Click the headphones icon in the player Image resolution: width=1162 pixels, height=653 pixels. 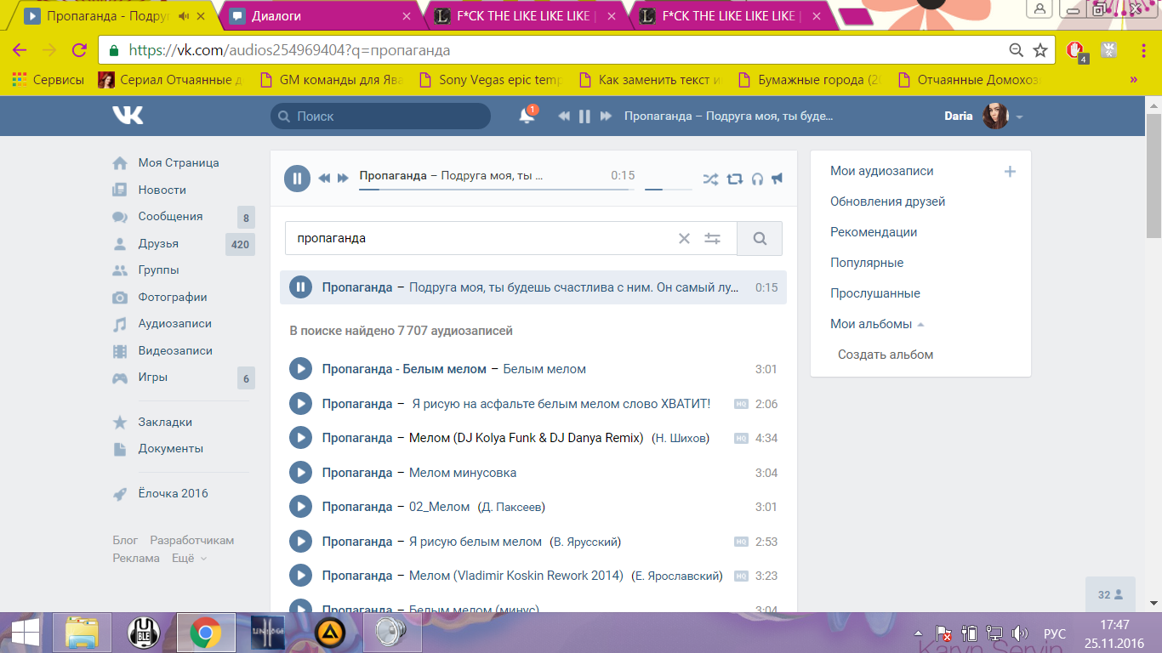(757, 179)
